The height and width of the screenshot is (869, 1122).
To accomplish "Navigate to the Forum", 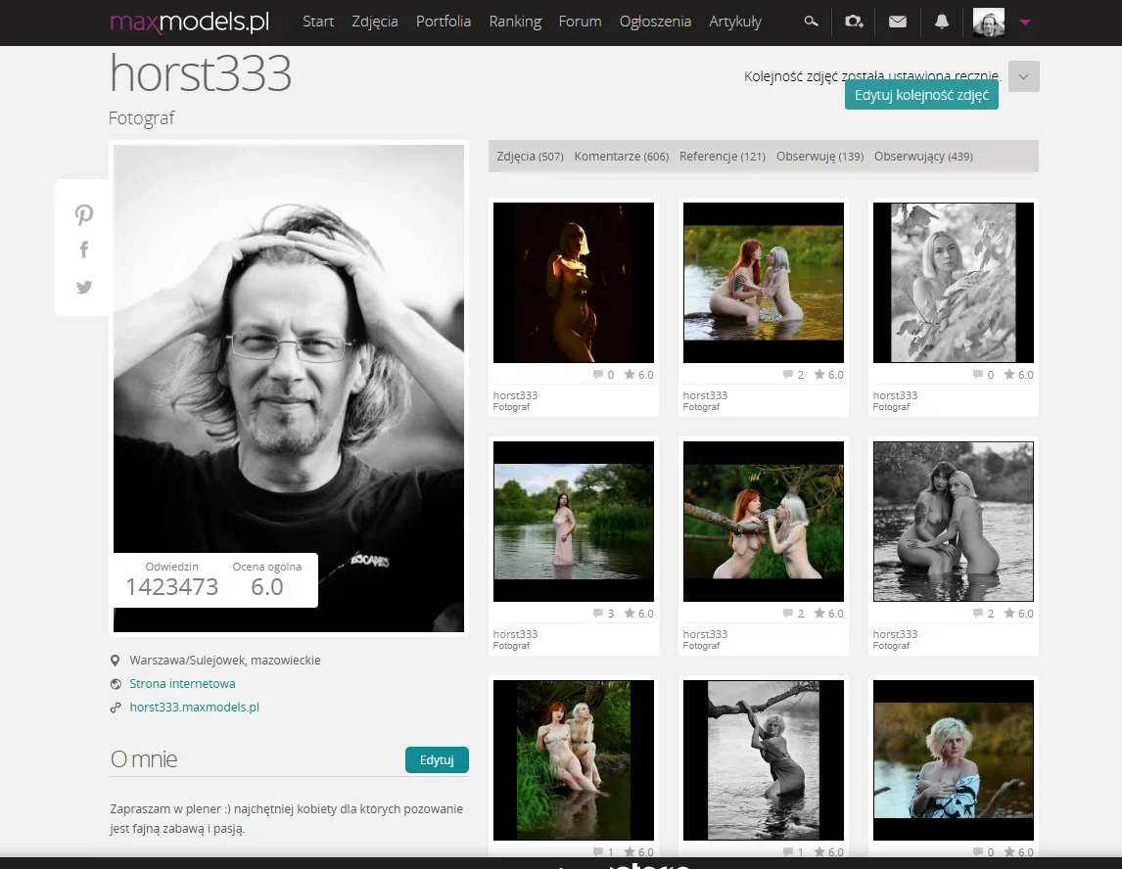I will point(581,22).
